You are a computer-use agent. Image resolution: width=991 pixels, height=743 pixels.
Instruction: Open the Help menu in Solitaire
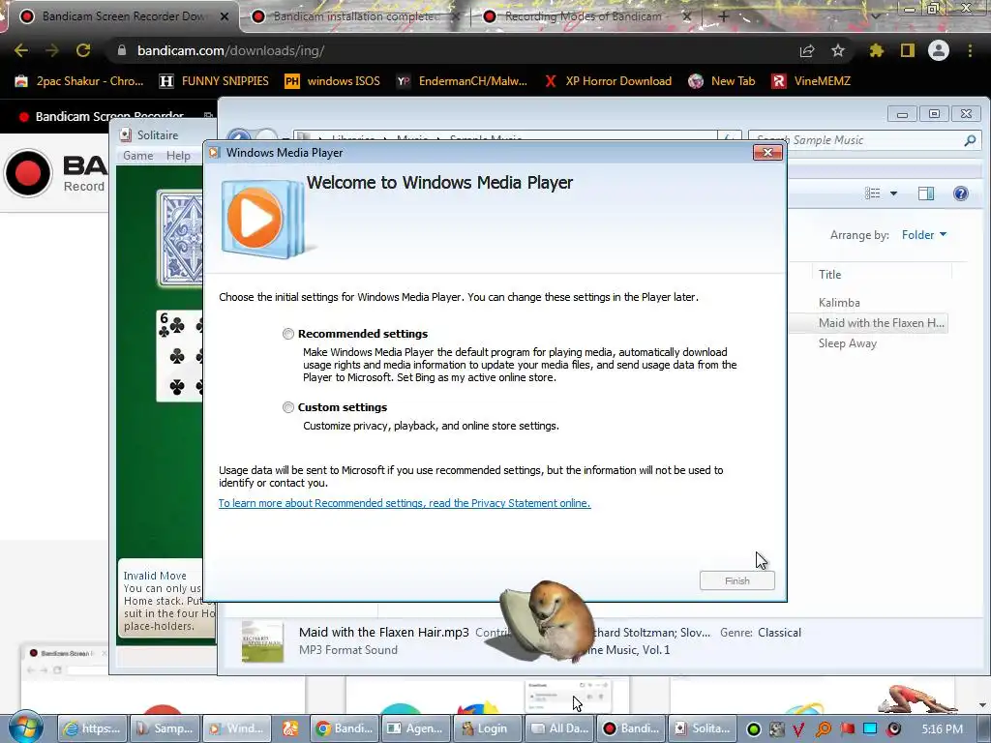tap(178, 156)
